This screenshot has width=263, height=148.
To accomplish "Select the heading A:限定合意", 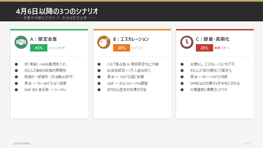I will tap(44, 39).
